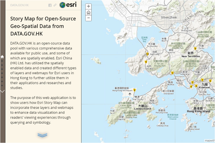215x143 pixels.
Task: Select marker 10 near Yuen Long
Action: coord(147,54)
